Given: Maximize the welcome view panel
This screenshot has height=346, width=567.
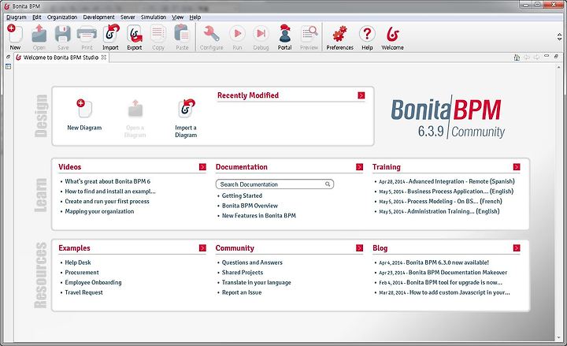Looking at the screenshot, I should (x=556, y=56).
